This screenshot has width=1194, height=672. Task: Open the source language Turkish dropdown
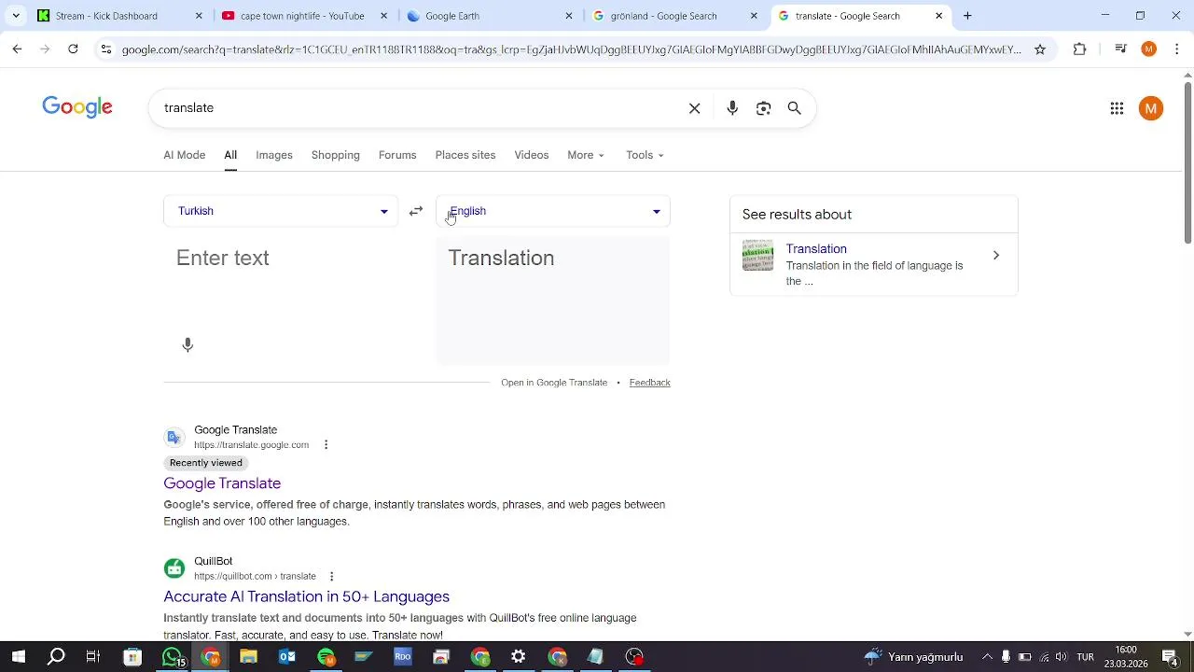click(281, 211)
